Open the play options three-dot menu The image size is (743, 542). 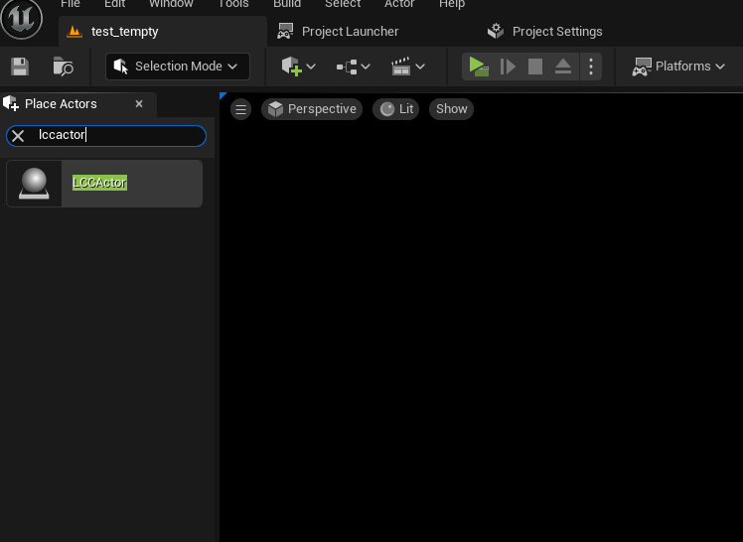click(x=591, y=67)
